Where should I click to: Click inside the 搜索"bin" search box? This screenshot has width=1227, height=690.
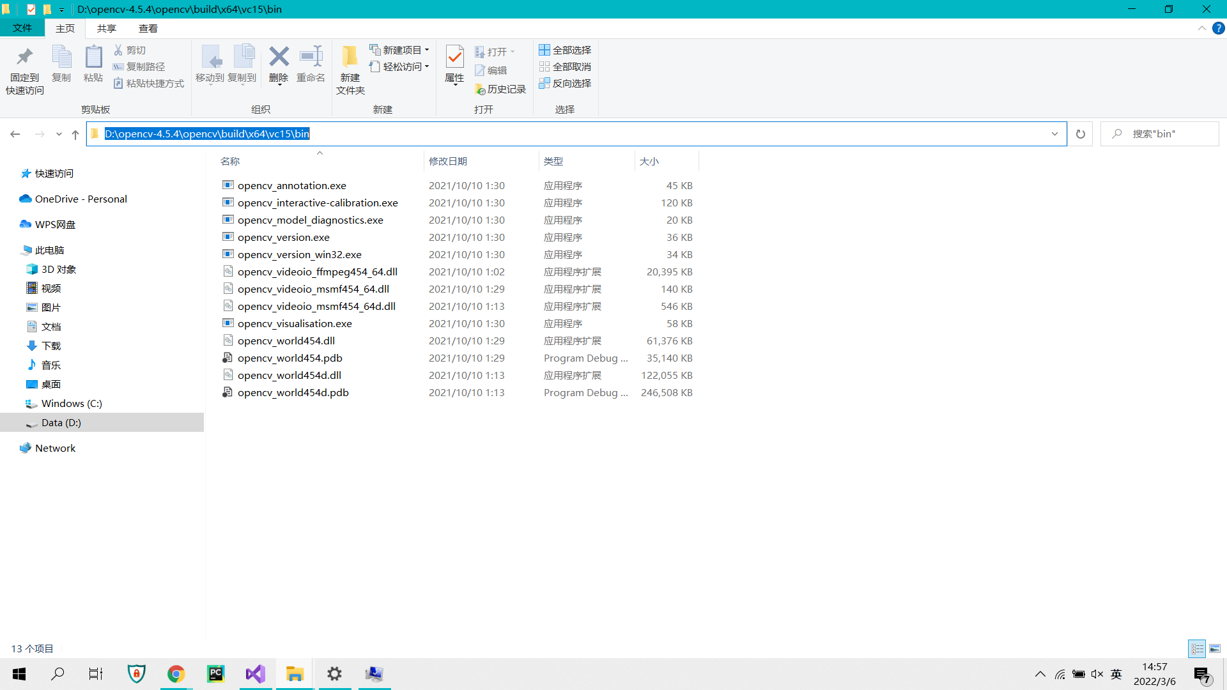pyautogui.click(x=1160, y=134)
